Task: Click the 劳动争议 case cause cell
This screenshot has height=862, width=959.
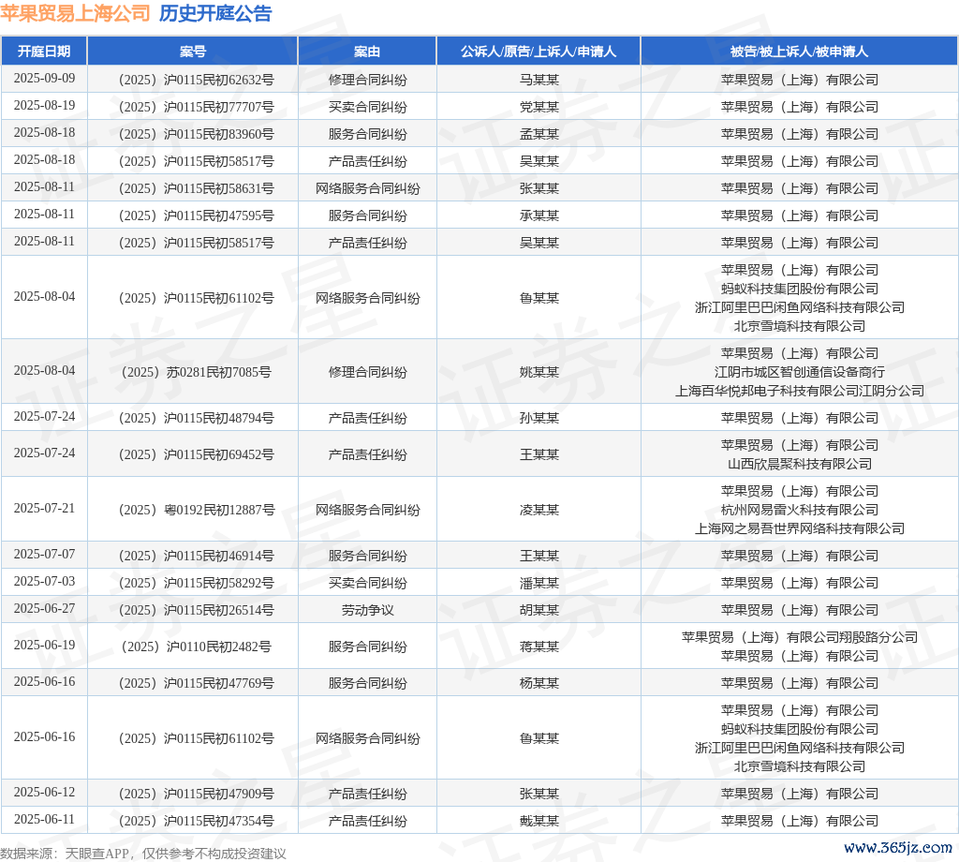Action: pyautogui.click(x=367, y=610)
